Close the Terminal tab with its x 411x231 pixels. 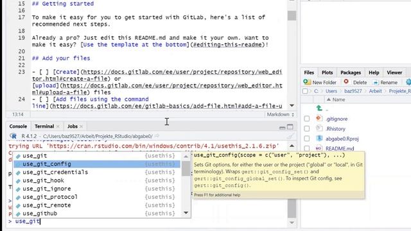58,126
